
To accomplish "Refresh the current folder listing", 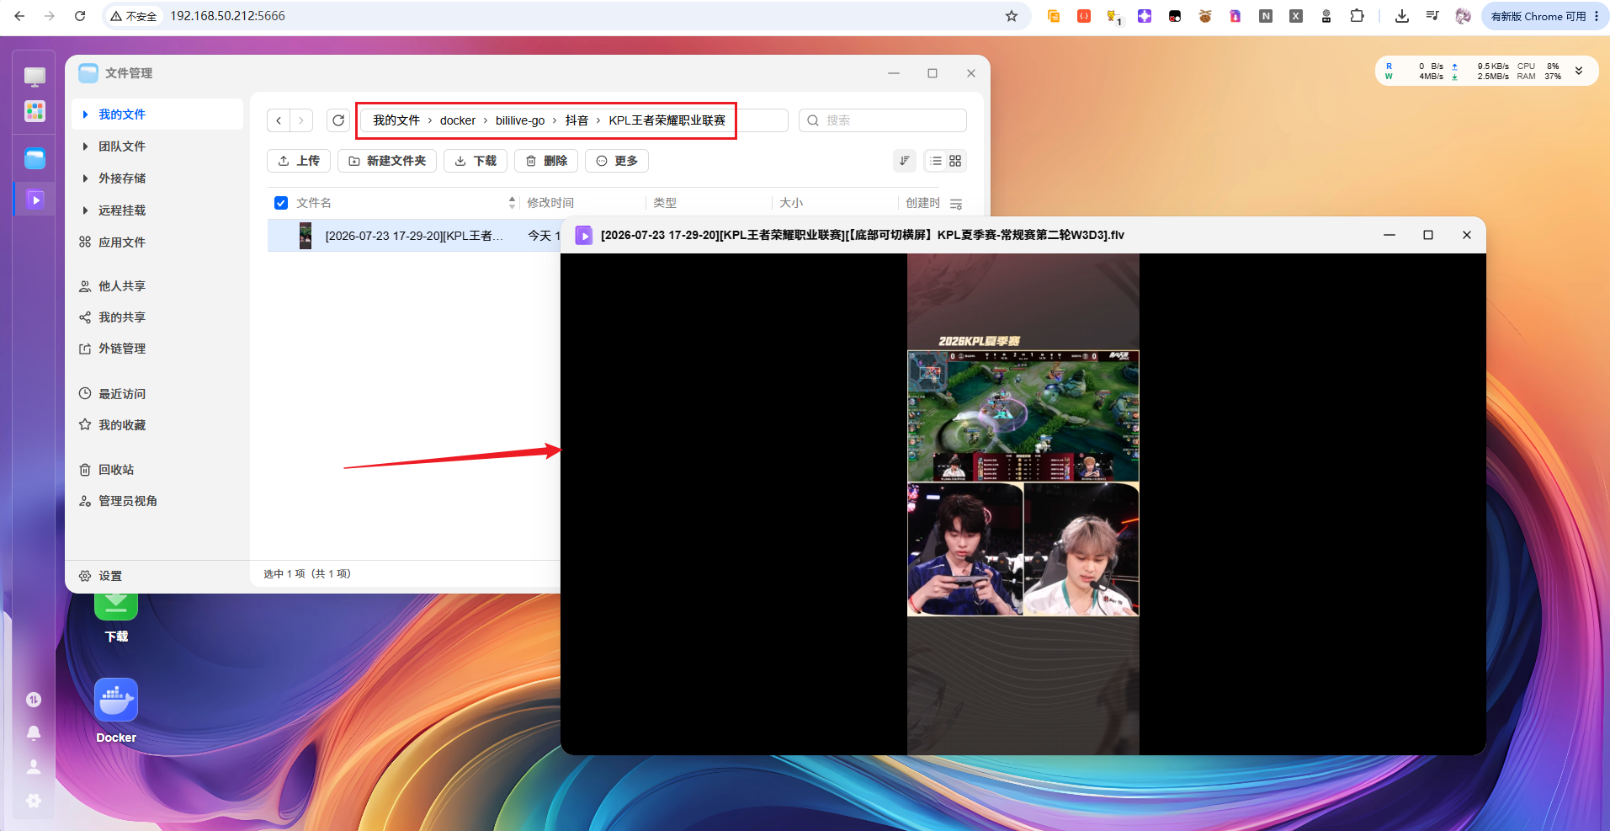I will point(338,120).
